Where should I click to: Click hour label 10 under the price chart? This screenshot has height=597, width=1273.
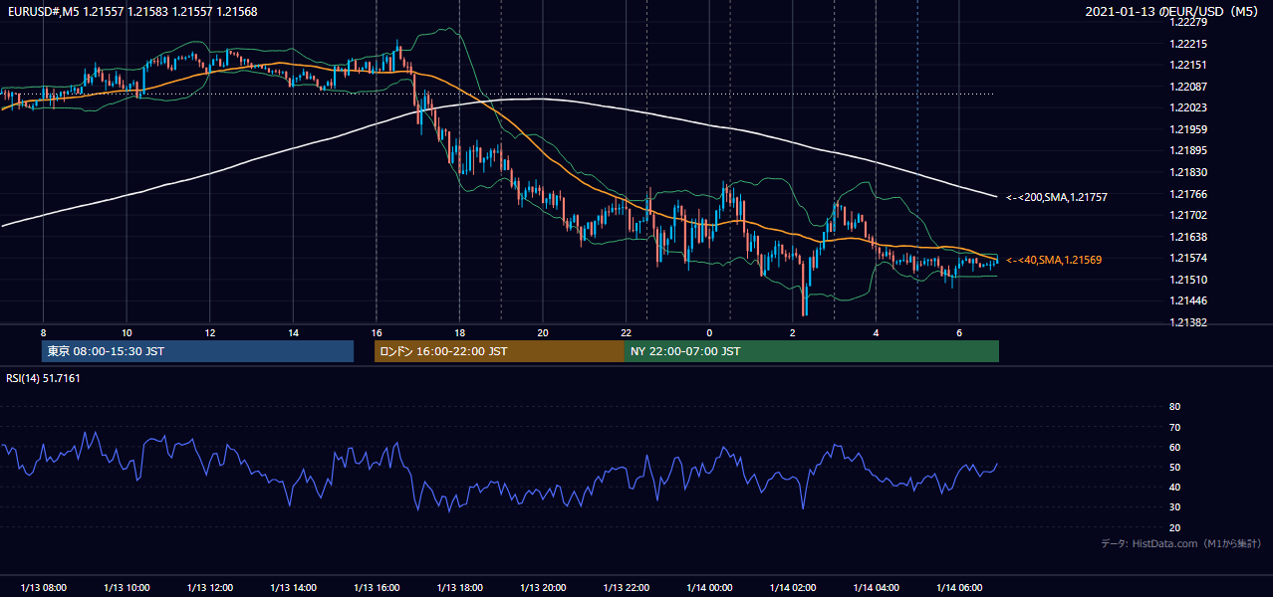click(x=127, y=332)
